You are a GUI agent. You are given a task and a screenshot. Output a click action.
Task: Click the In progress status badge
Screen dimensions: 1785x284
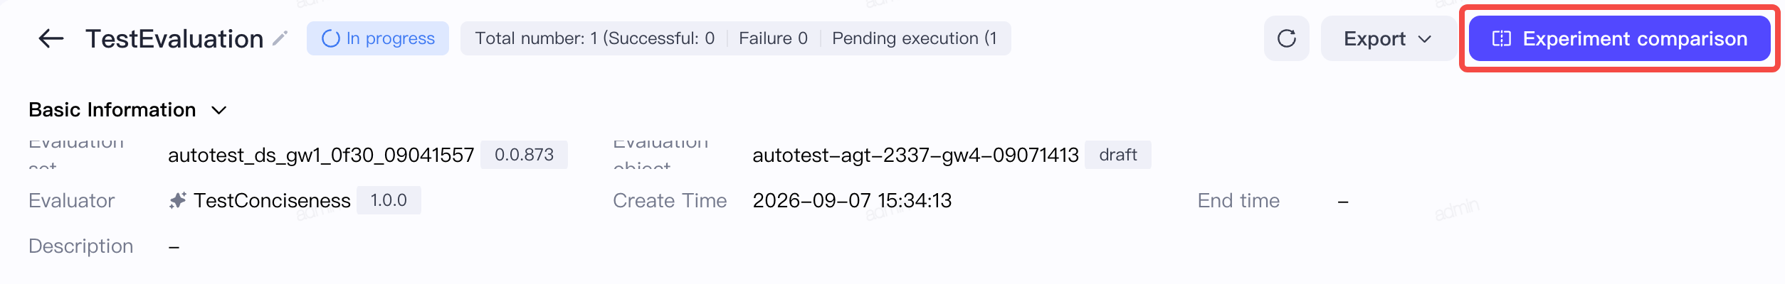point(378,38)
